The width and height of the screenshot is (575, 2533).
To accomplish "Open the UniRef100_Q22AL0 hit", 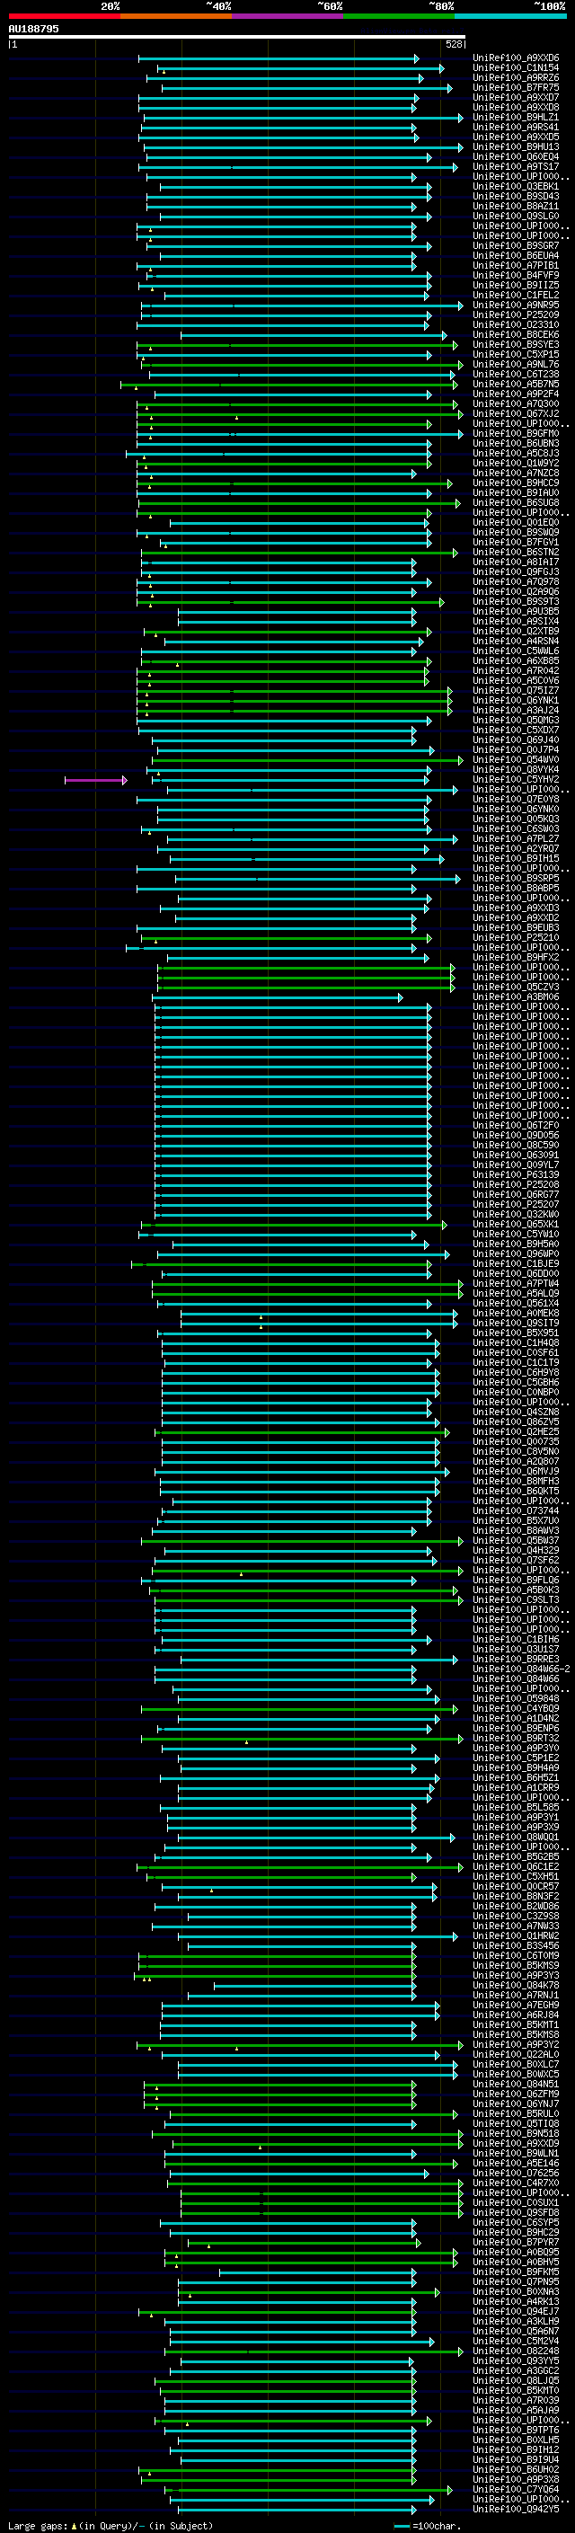I will coord(516,2054).
